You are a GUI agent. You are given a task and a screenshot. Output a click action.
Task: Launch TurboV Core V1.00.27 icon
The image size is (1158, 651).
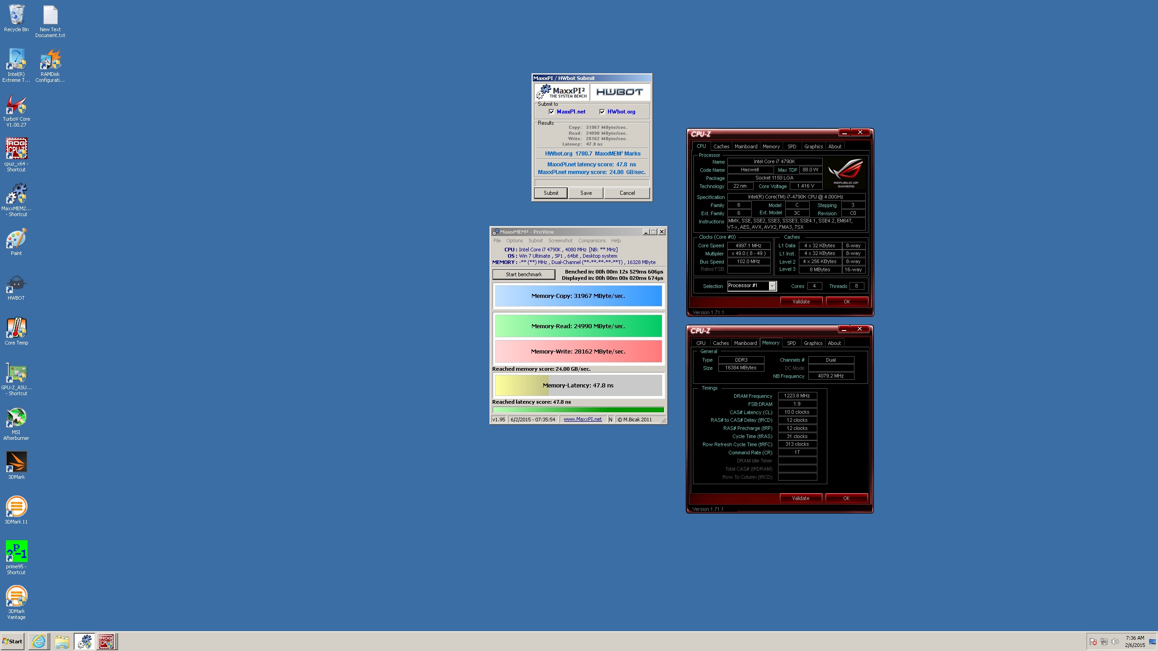click(16, 110)
